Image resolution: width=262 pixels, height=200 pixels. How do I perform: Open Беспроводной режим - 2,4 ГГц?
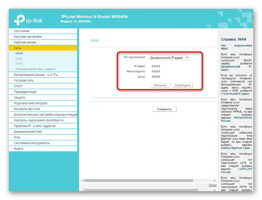[x=43, y=75]
